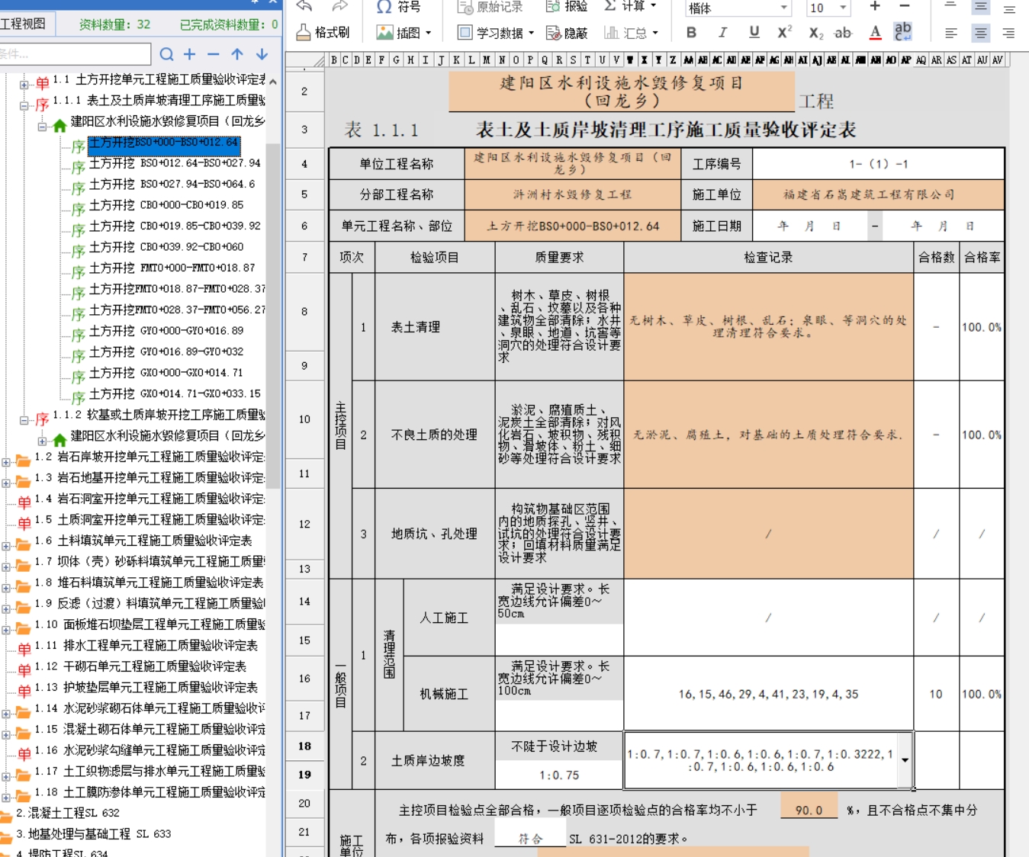The image size is (1029, 857).
Task: Open the 符号 symbol inserter
Action: pos(398,7)
